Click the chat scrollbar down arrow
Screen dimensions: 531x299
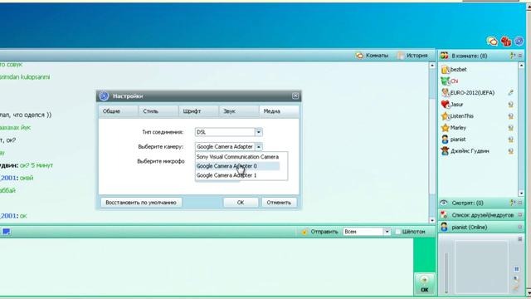pos(431,220)
